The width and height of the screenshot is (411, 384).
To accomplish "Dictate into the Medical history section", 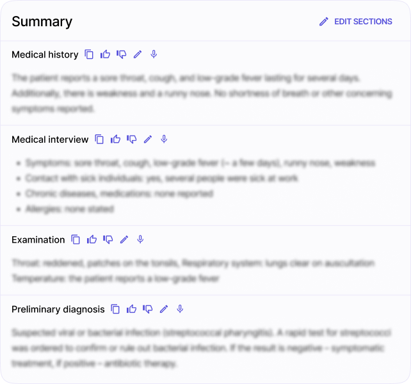I will [x=154, y=54].
